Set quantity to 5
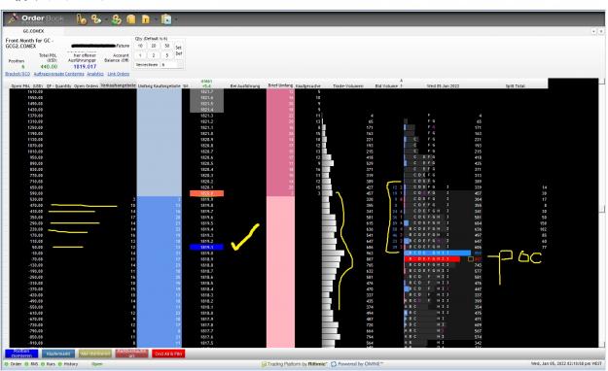The height and width of the screenshot is (371, 608). 166,55
